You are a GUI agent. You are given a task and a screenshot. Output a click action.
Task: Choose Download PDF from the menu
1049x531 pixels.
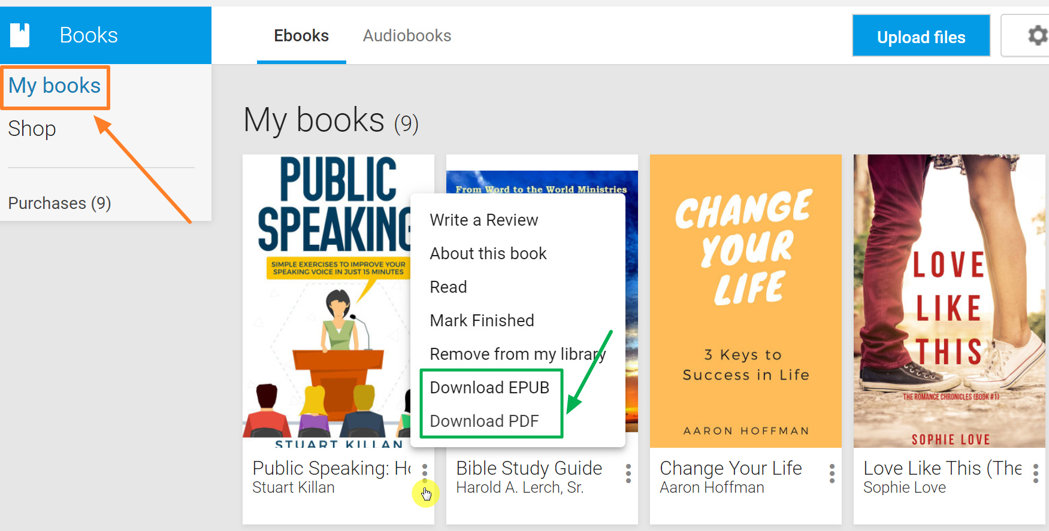pos(484,421)
